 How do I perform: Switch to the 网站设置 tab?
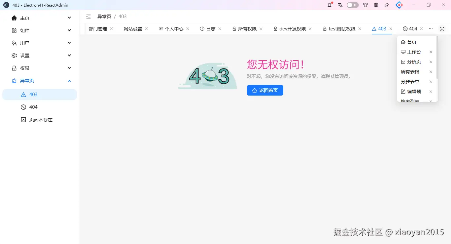click(x=133, y=29)
